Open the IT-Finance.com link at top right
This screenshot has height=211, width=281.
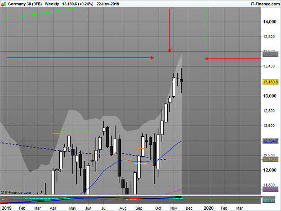[265, 4]
